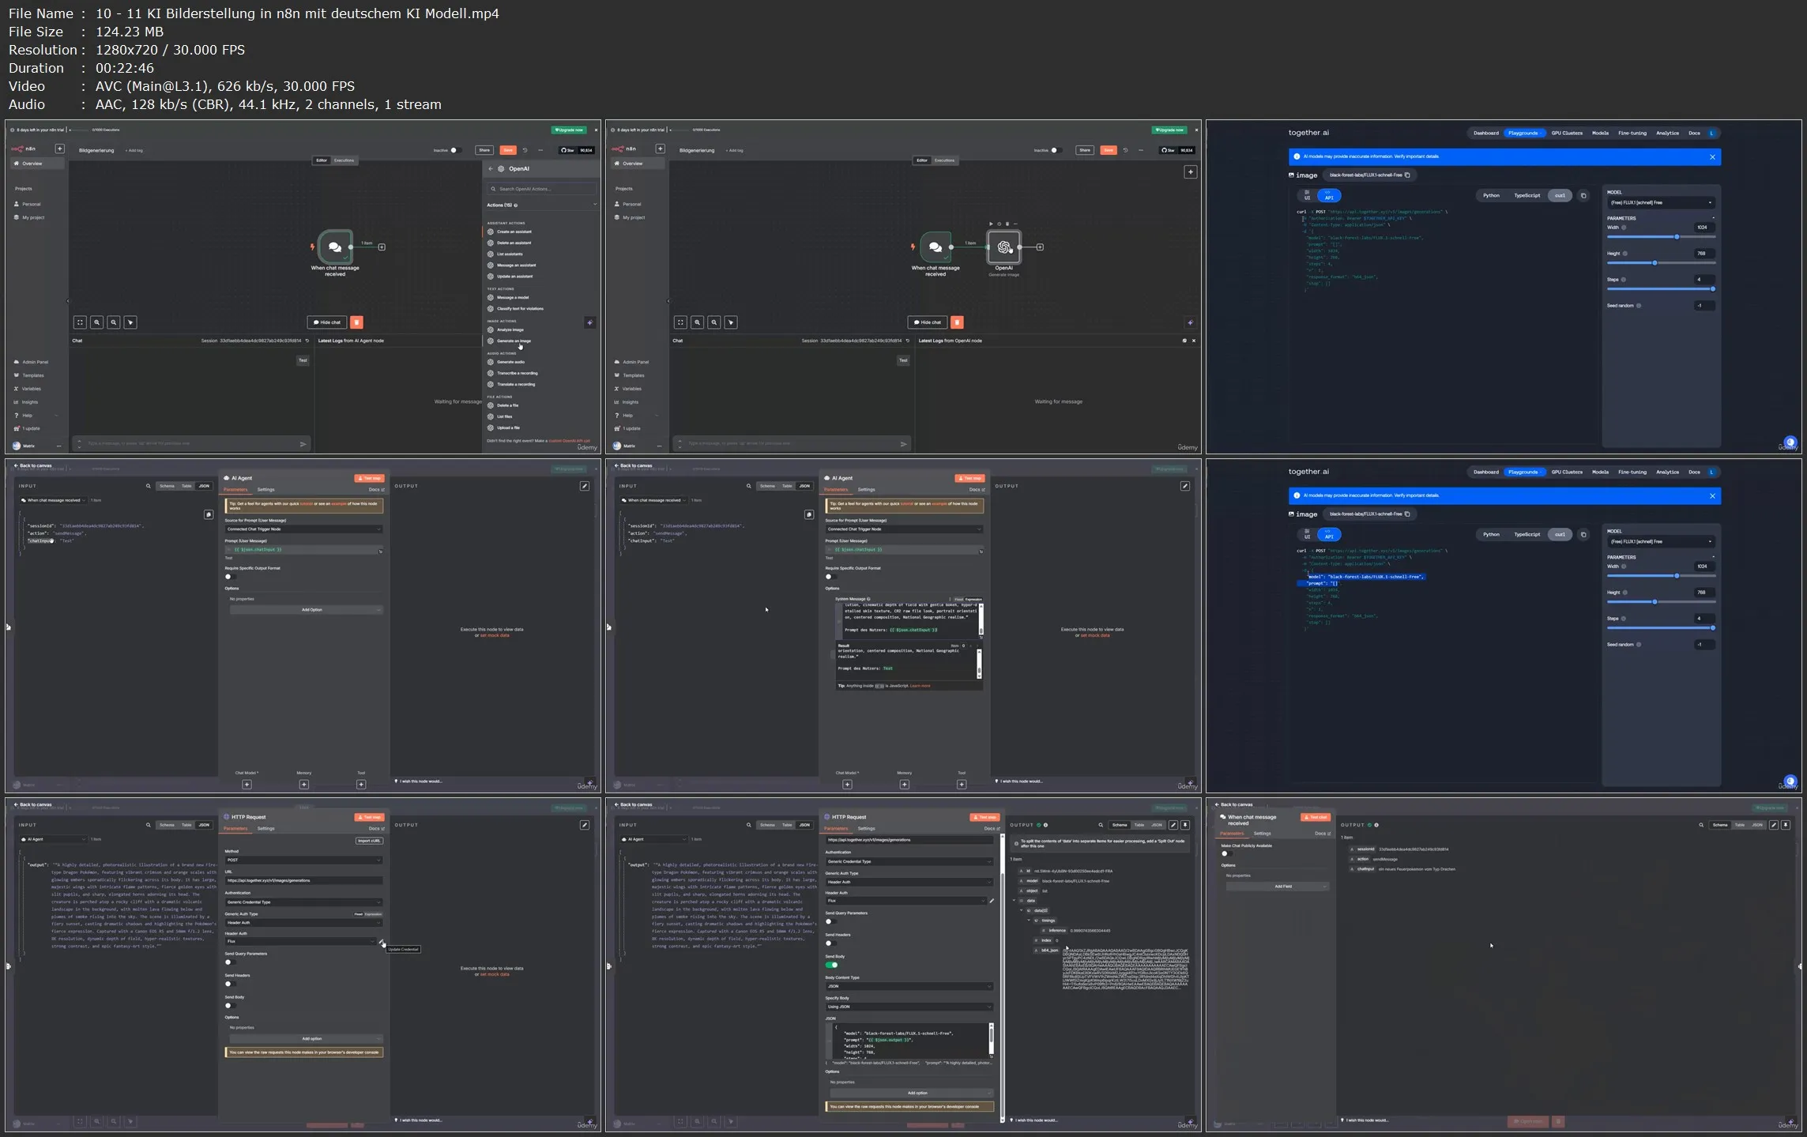Image resolution: width=1807 pixels, height=1137 pixels.
Task: Select TypeScript tab in together.ai highlighted-code frame
Action: click(1527, 535)
